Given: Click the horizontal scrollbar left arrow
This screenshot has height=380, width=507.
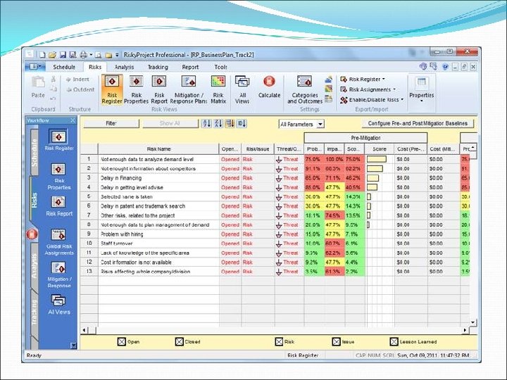Looking at the screenshot, I should 84,330.
